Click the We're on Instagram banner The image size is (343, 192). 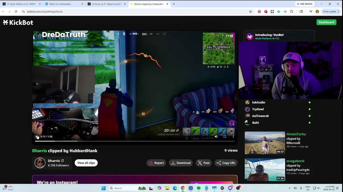pyautogui.click(x=135, y=180)
